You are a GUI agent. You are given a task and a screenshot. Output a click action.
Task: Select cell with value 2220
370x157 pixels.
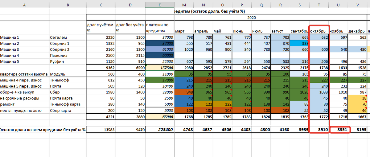[101, 37]
